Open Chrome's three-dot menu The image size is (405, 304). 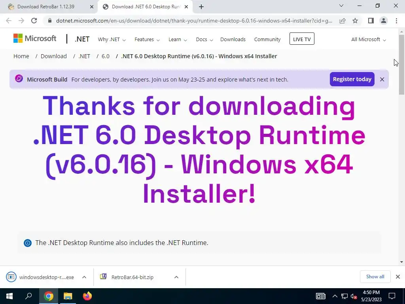[x=396, y=21]
